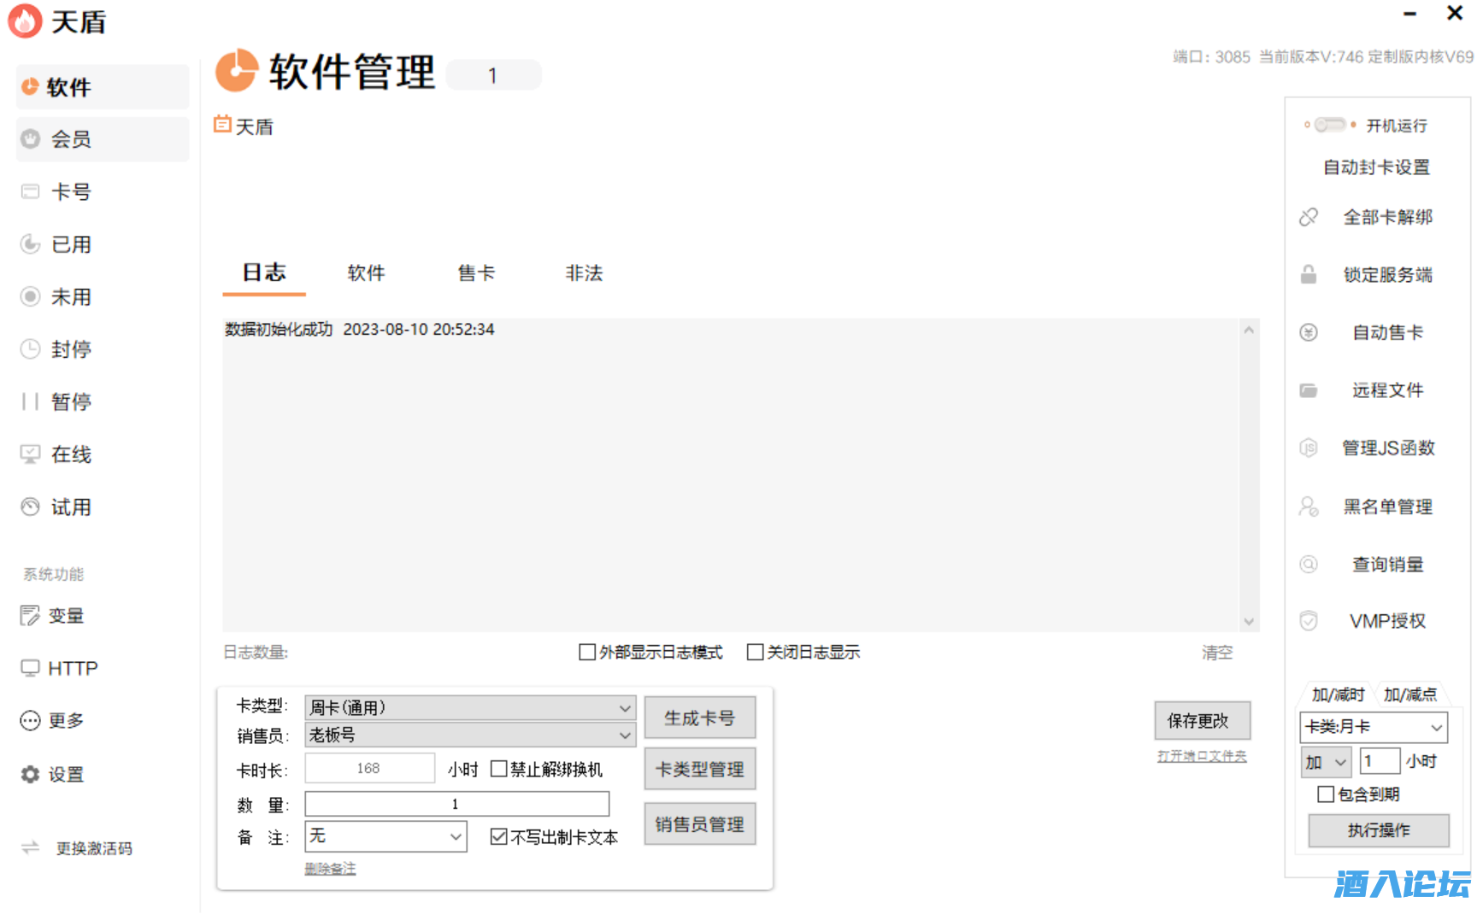
Task: Click the lock icon beside 锁定服务端
Action: 1308,275
